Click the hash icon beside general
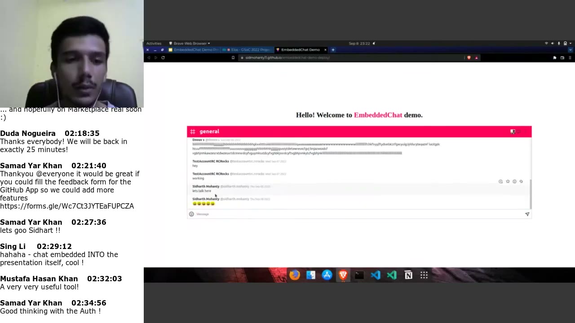Image resolution: width=575 pixels, height=323 pixels. click(x=193, y=131)
